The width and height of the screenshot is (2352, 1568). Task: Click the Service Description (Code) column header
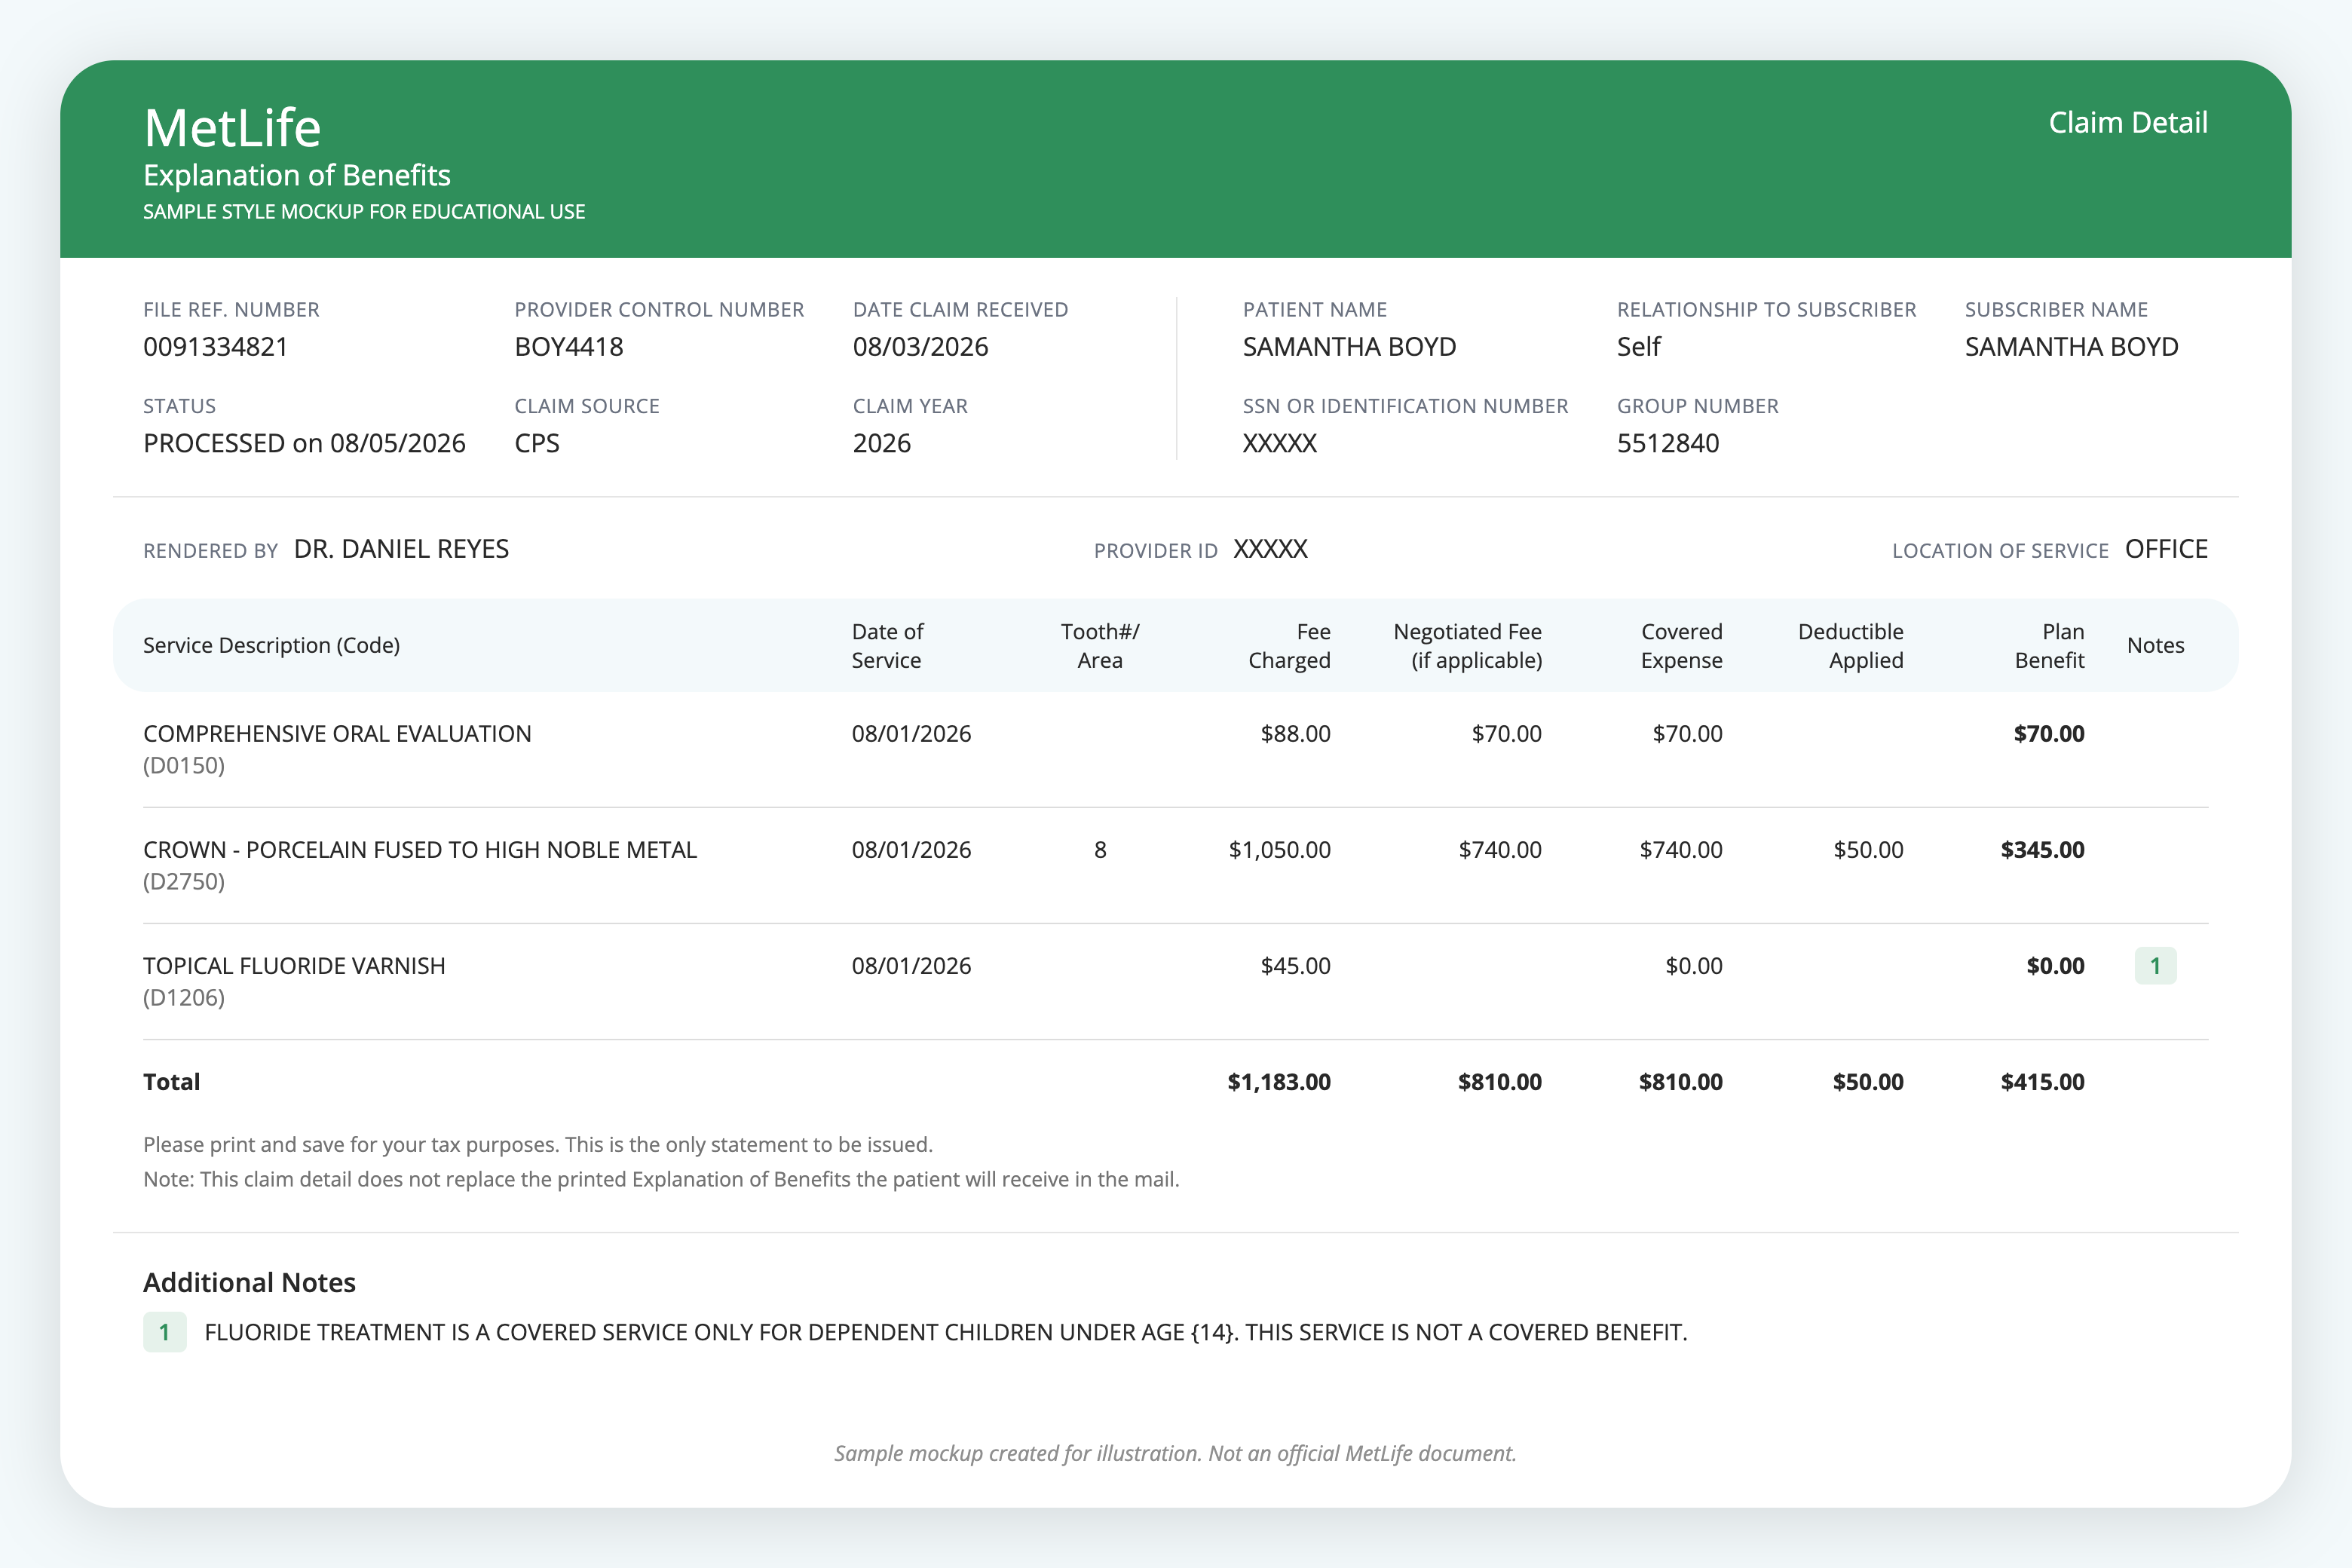pos(271,645)
